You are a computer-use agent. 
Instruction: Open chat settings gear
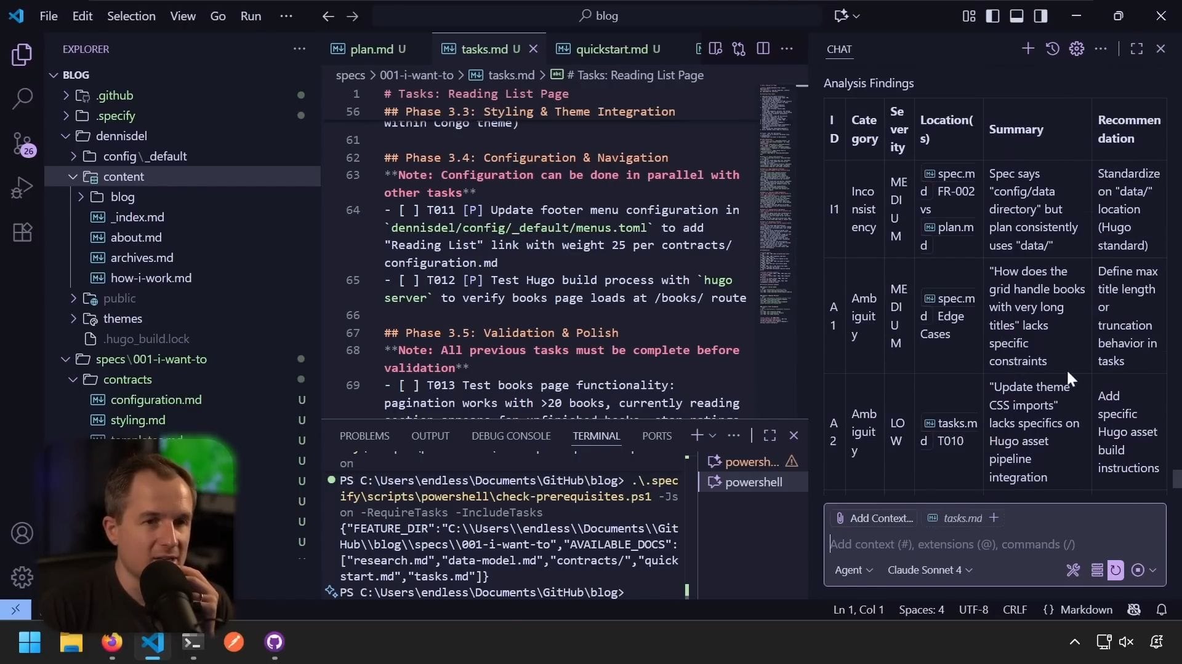click(1076, 49)
